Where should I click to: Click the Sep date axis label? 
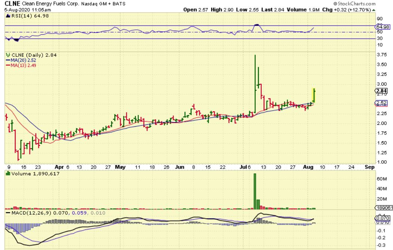point(369,167)
